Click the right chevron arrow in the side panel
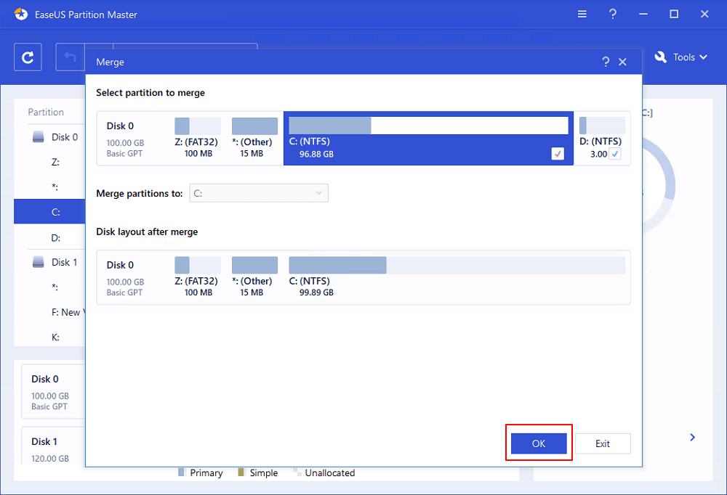This screenshot has width=727, height=495. point(693,437)
